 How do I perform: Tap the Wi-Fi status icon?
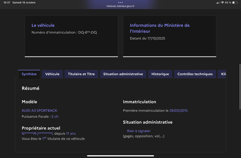click(222, 3)
